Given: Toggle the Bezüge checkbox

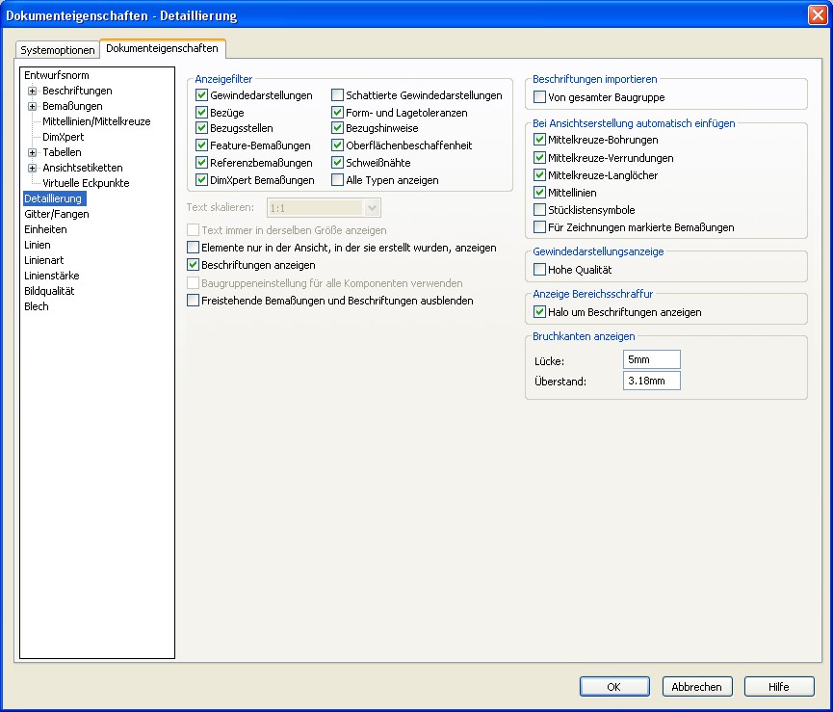Looking at the screenshot, I should pos(201,112).
